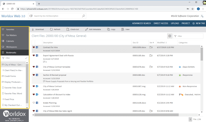Screen dimensions: 206x122
Task: Toggle favorite heart for City of Mesa-ENA-Gas Sales Agmt
Action: pyautogui.click(x=34, y=111)
